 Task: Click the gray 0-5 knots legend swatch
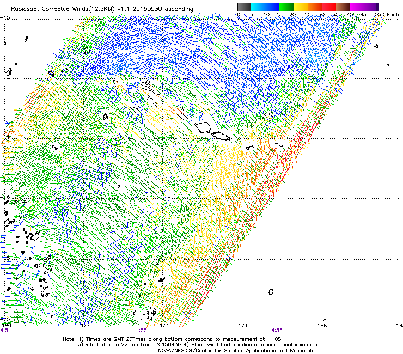click(x=244, y=7)
